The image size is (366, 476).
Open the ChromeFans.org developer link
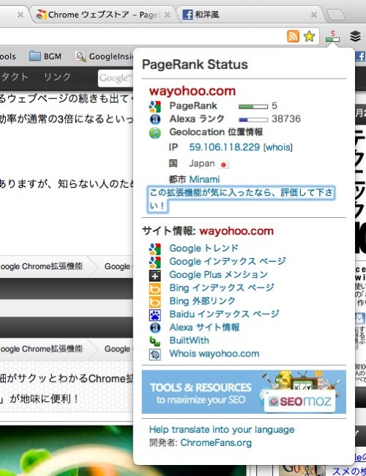point(216,443)
